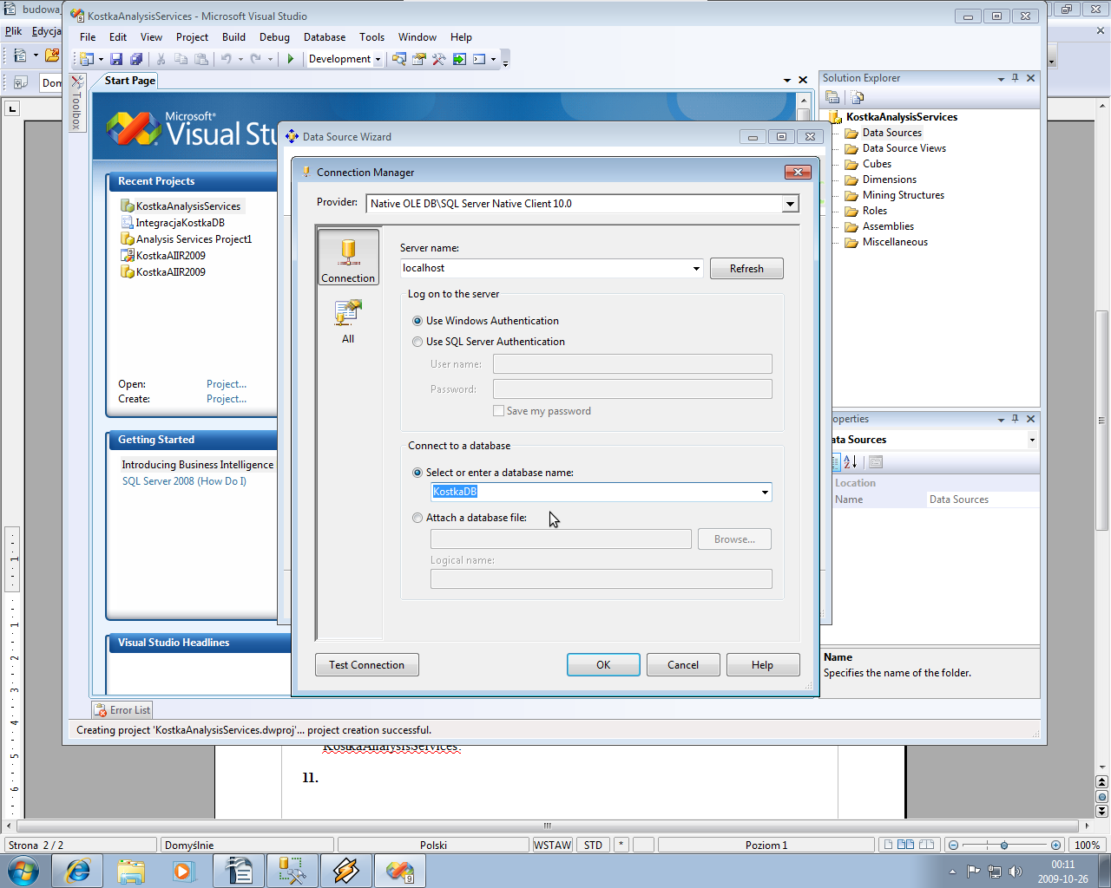Click the Refresh server list button
The height and width of the screenshot is (888, 1111).
tap(746, 269)
